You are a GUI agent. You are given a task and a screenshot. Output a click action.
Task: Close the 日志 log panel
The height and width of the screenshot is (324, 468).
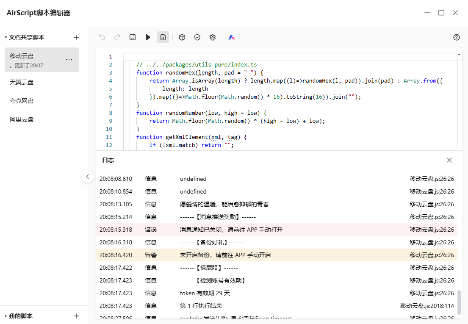pos(449,160)
